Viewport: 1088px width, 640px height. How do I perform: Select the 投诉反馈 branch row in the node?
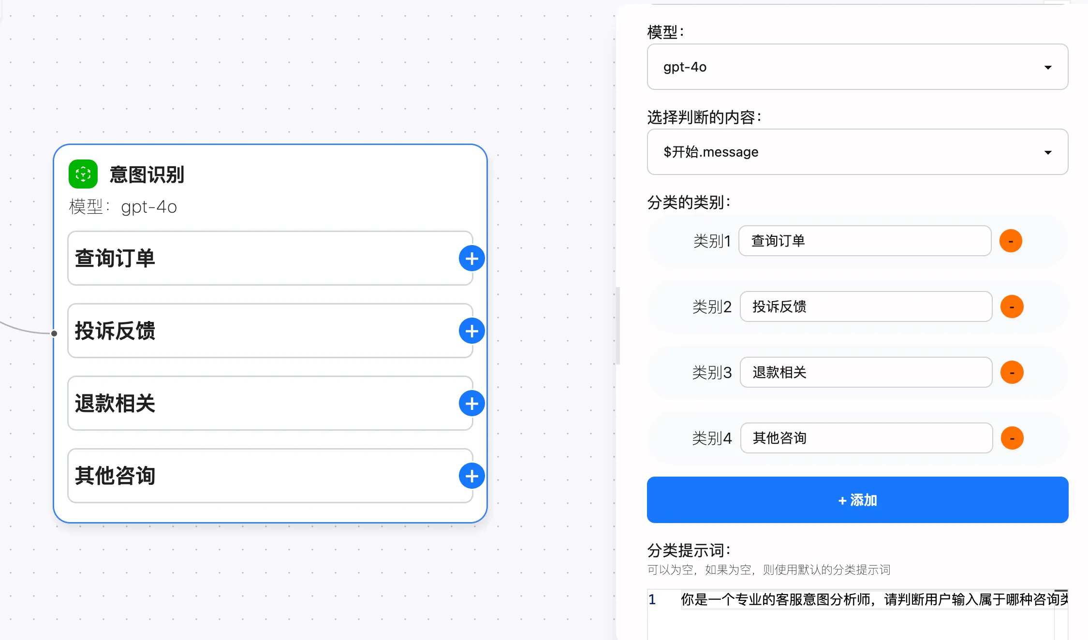point(270,331)
